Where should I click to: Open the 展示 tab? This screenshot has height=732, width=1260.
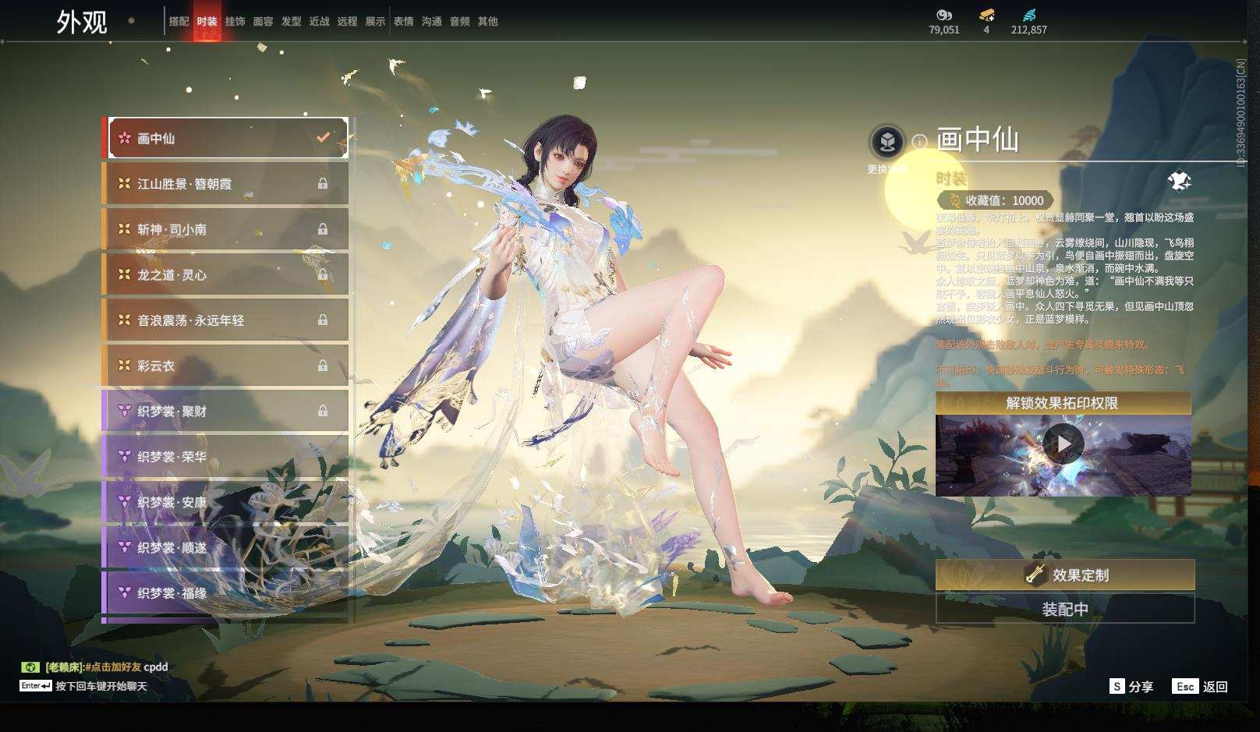(375, 22)
